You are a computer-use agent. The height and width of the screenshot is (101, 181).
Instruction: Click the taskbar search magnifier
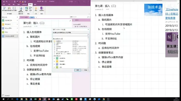tap(8, 99)
